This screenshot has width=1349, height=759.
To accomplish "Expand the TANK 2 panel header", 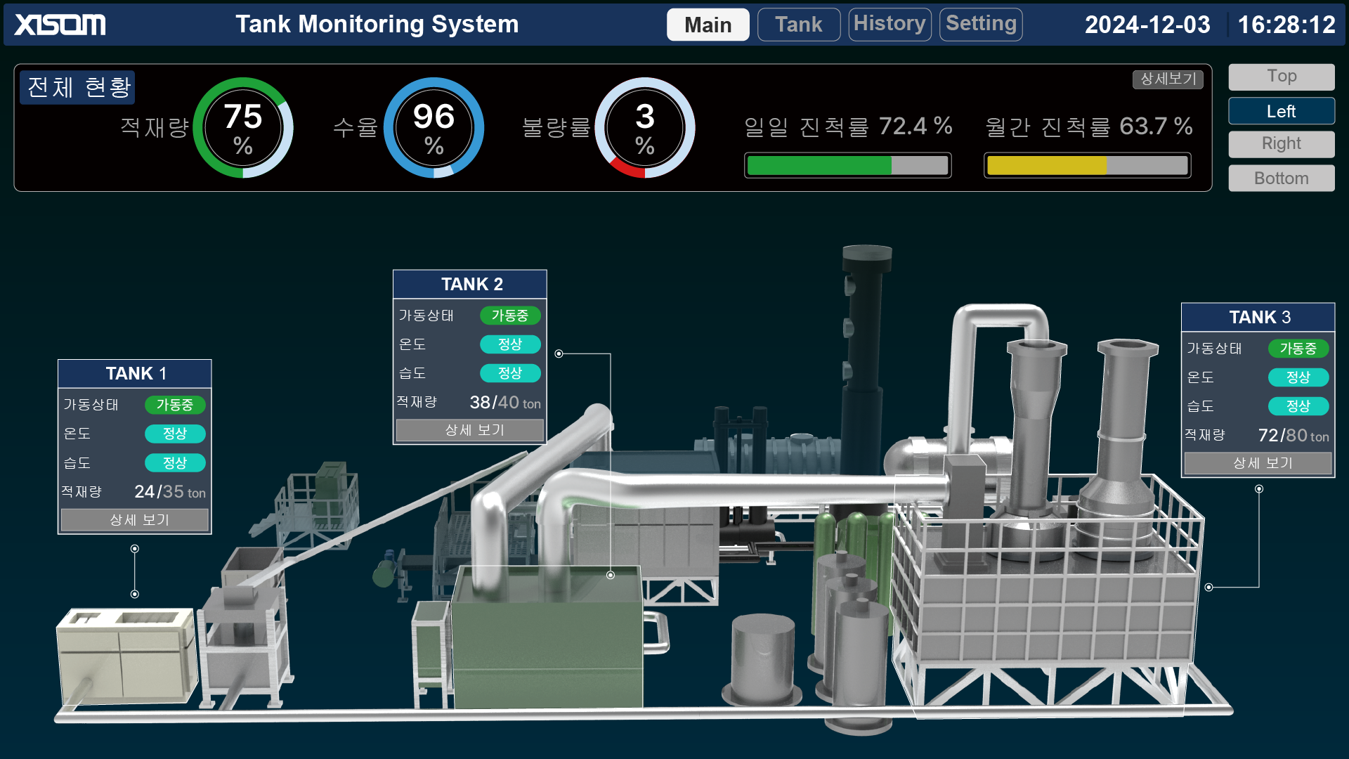I will [469, 284].
